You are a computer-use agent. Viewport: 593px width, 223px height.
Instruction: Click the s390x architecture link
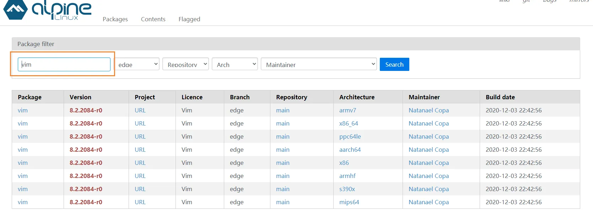(347, 189)
